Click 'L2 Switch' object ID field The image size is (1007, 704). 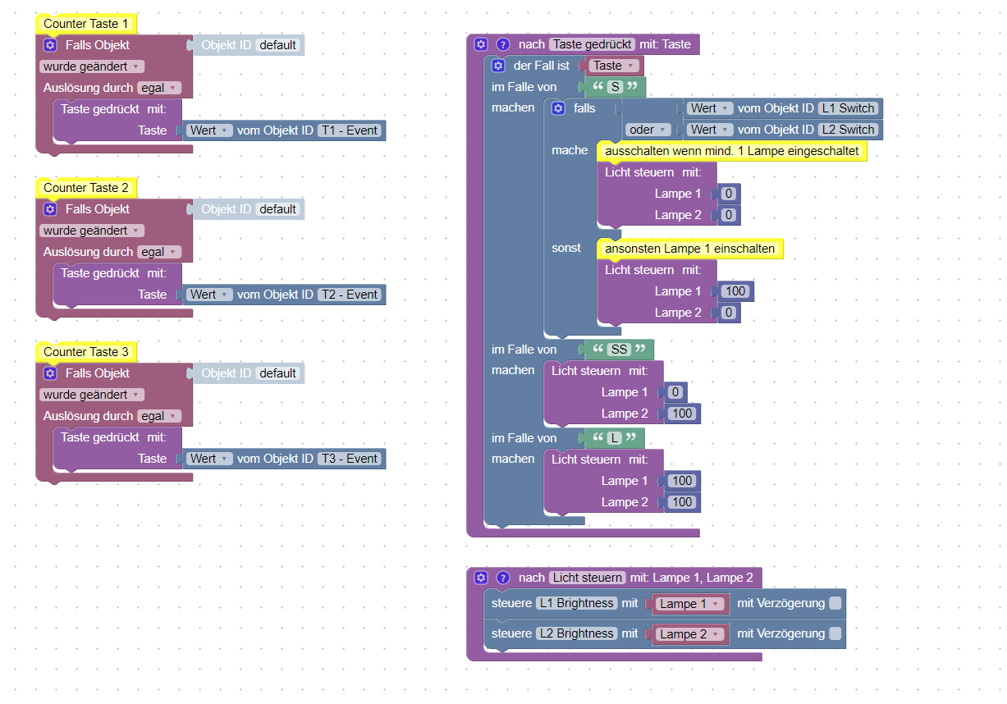[849, 130]
